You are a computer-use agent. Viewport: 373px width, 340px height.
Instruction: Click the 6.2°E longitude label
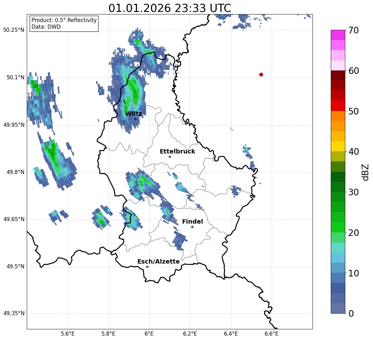[190, 334]
